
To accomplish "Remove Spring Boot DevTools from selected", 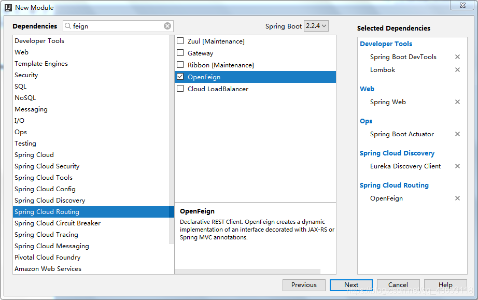I will (x=457, y=56).
